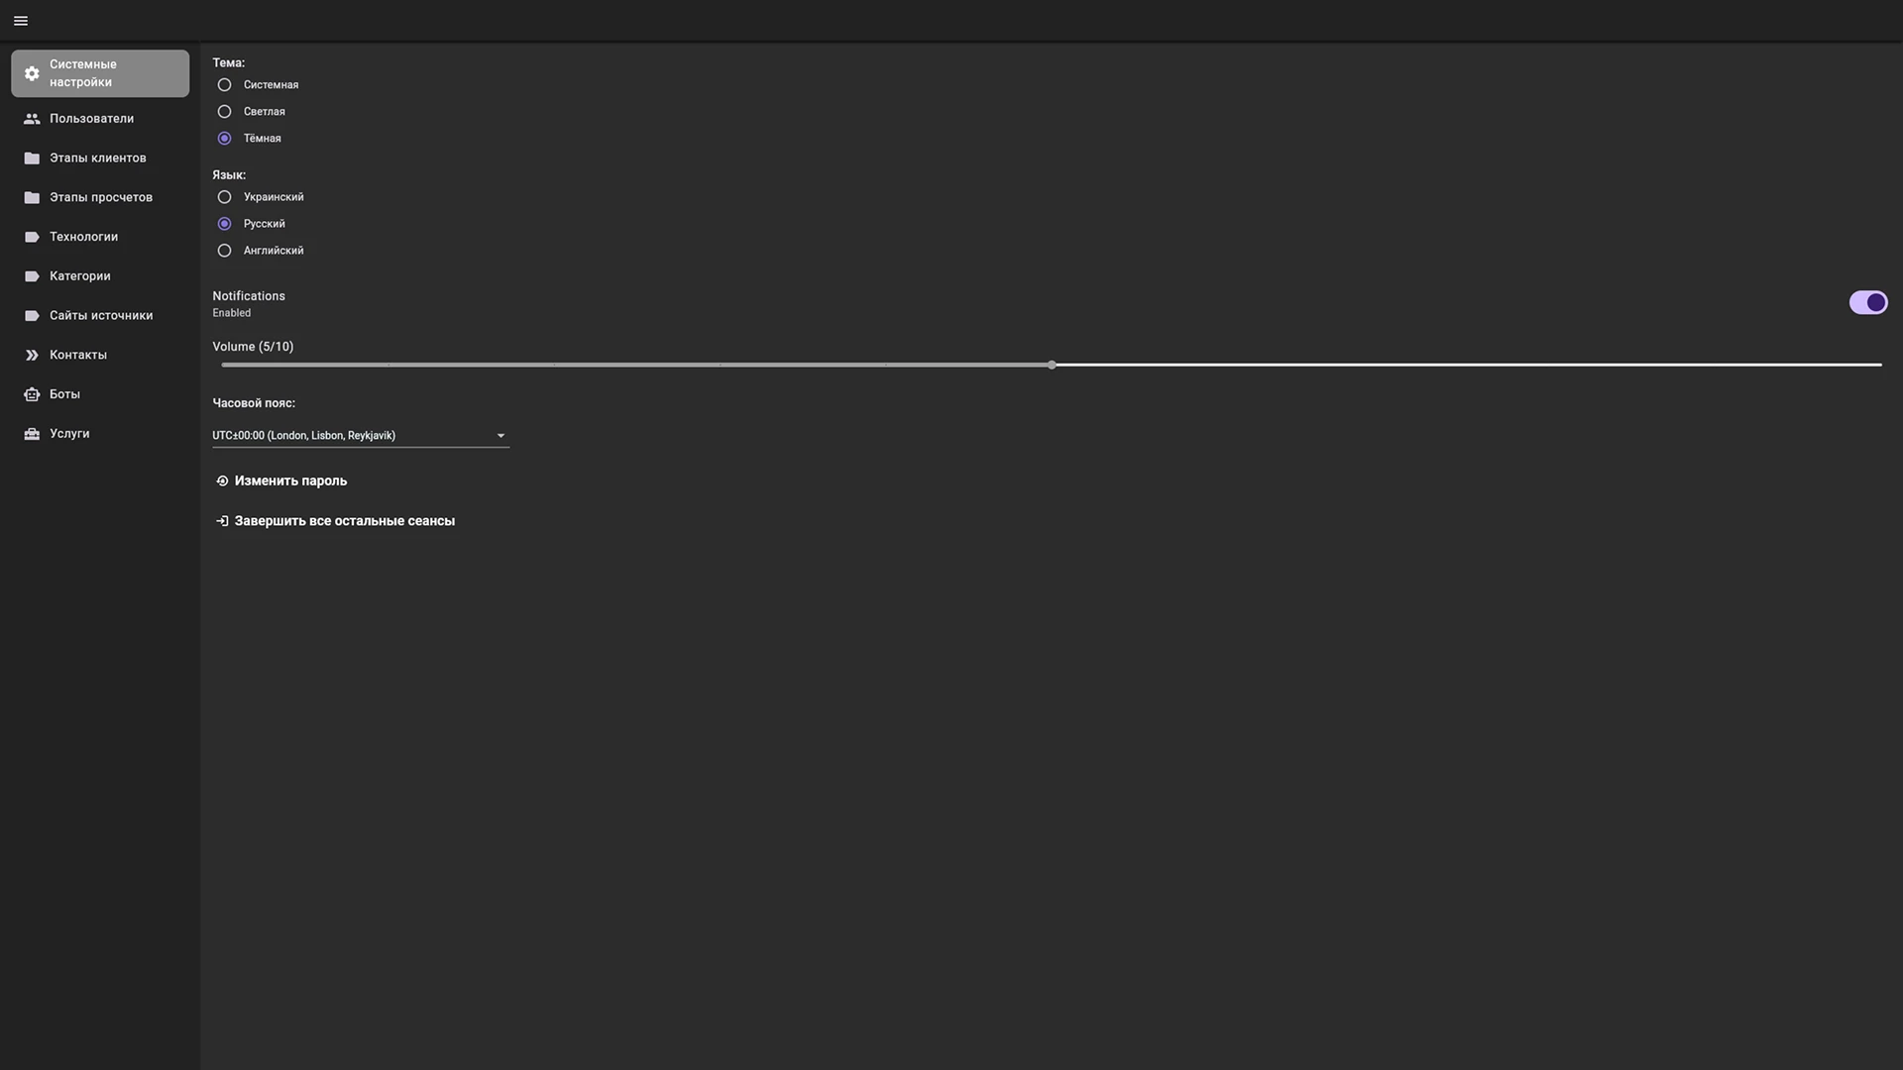Click the Bots robot icon
The height and width of the screenshot is (1070, 1903).
32,394
